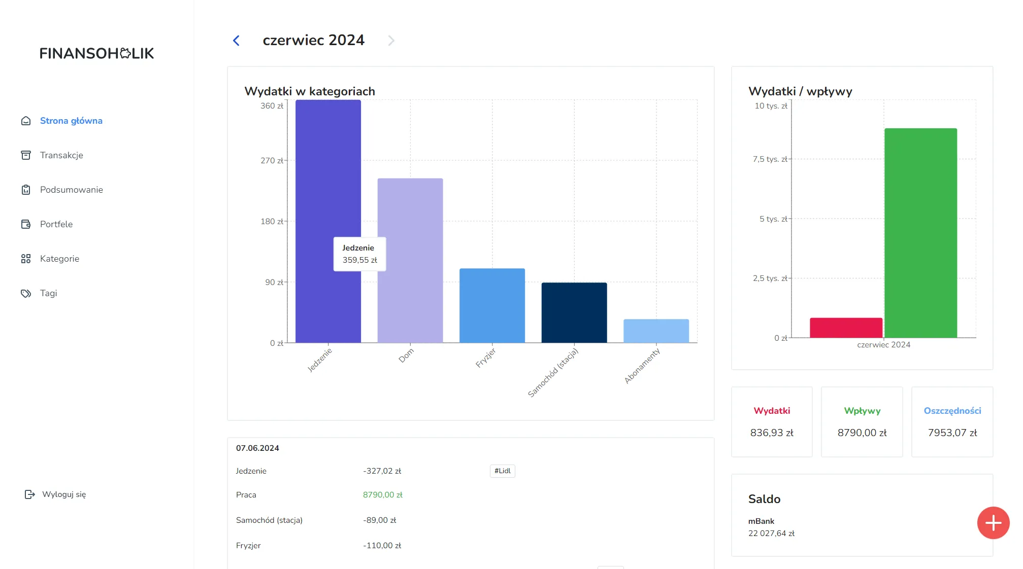The image size is (1023, 569).
Task: Open Strona główna page
Action: click(x=71, y=121)
